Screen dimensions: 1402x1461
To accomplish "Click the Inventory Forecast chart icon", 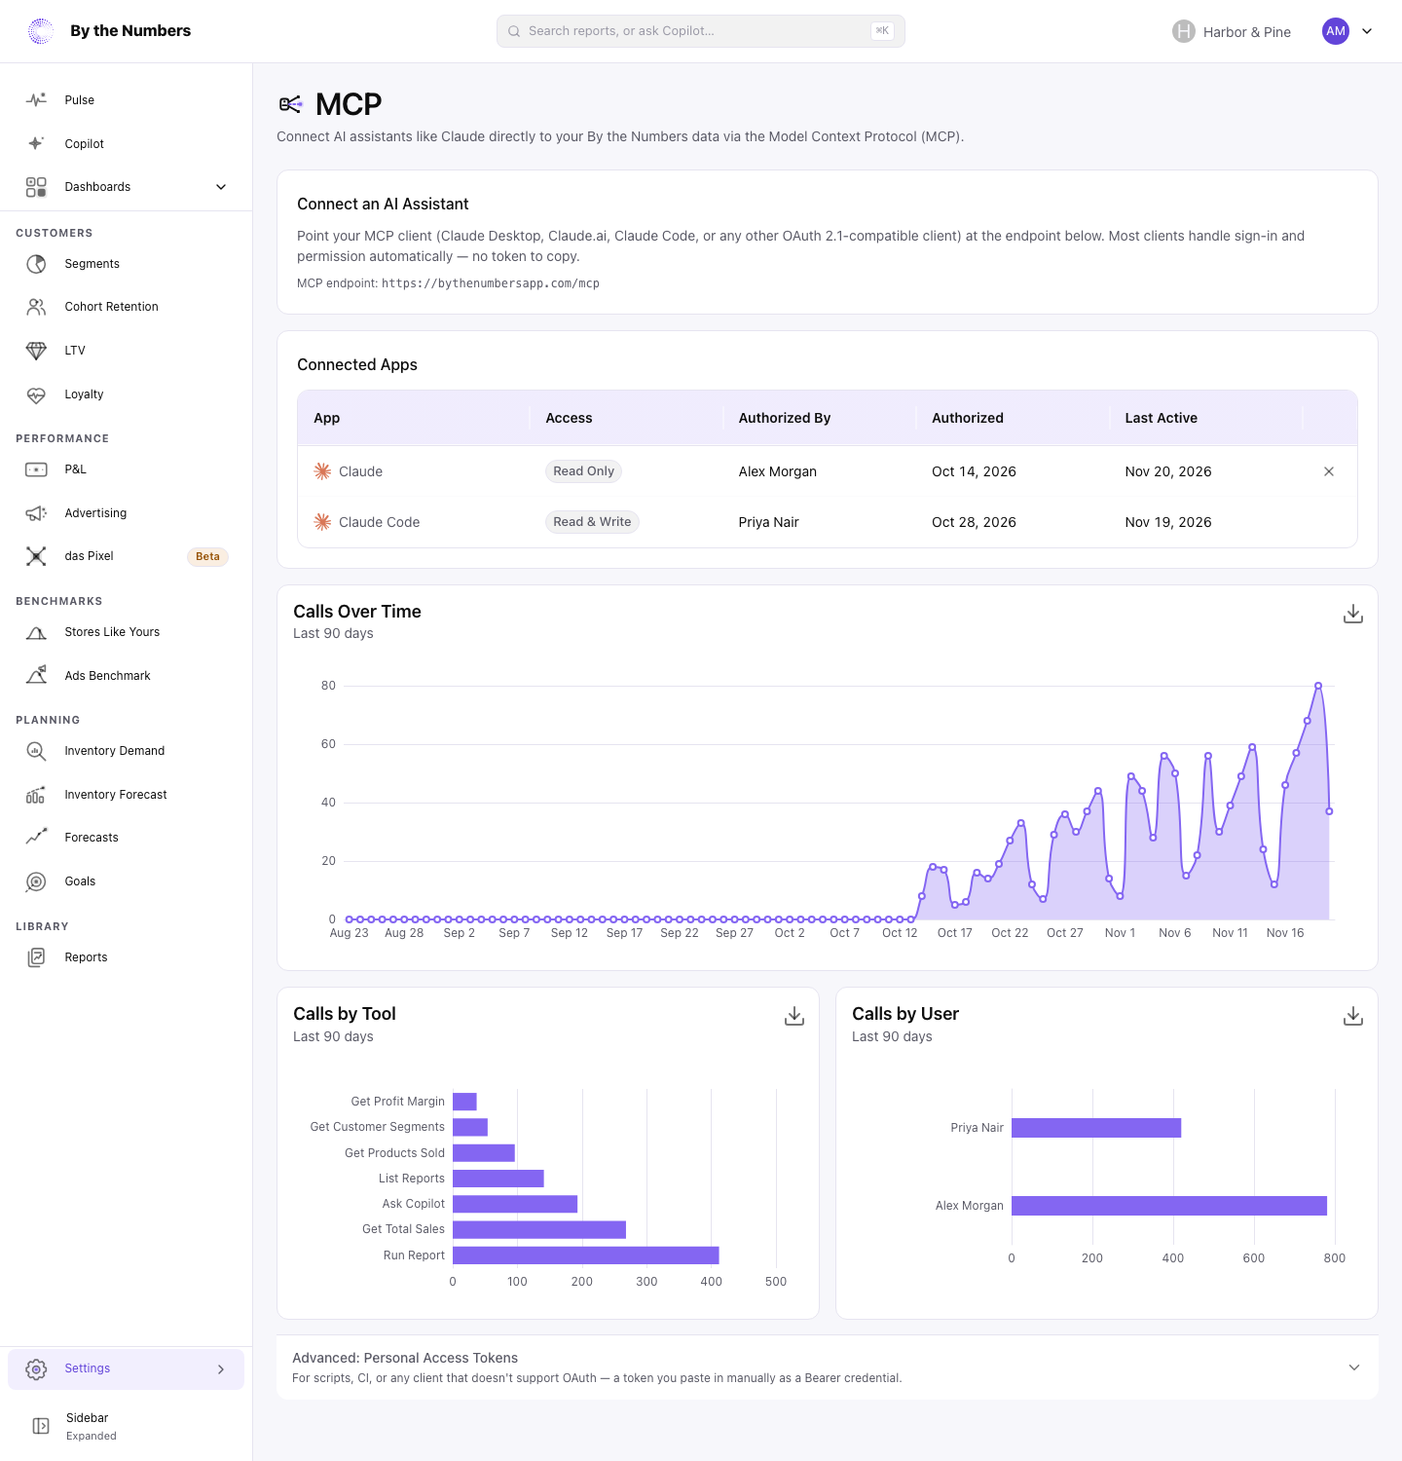I will pos(36,795).
